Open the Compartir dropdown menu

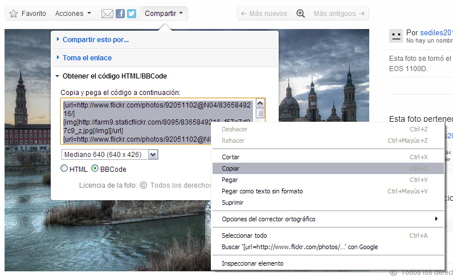tap(164, 14)
